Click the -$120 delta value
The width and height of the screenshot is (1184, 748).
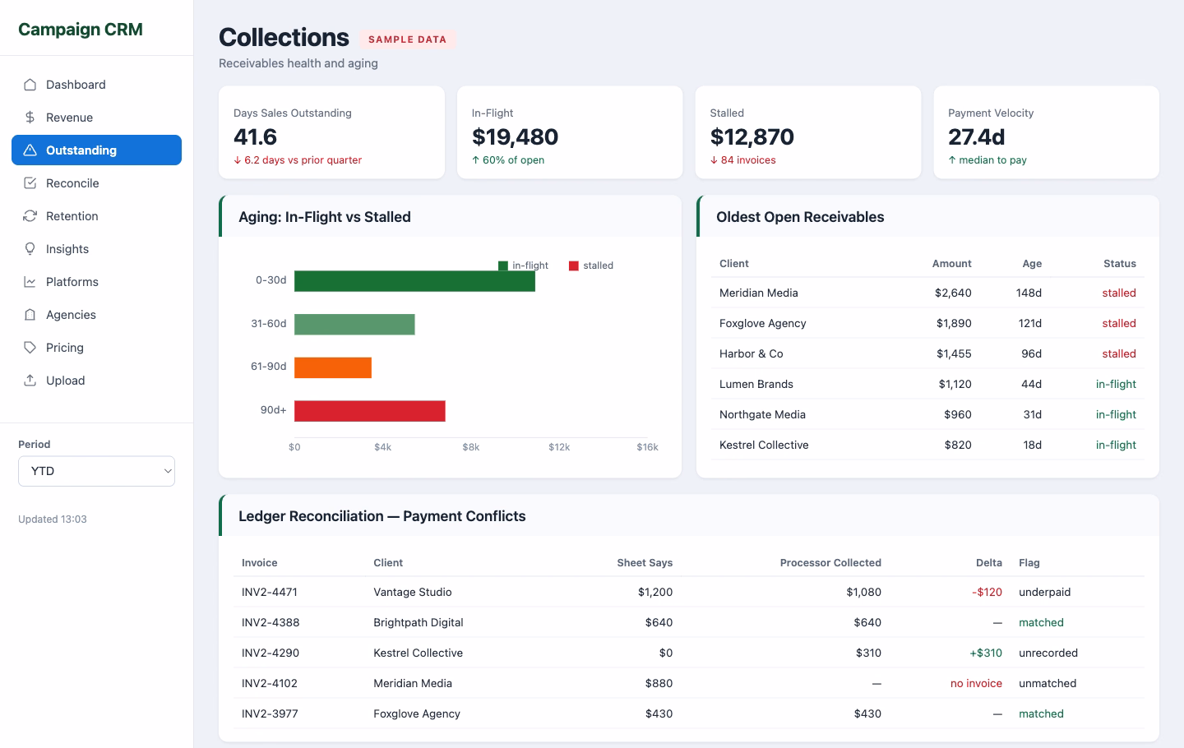[x=987, y=592]
